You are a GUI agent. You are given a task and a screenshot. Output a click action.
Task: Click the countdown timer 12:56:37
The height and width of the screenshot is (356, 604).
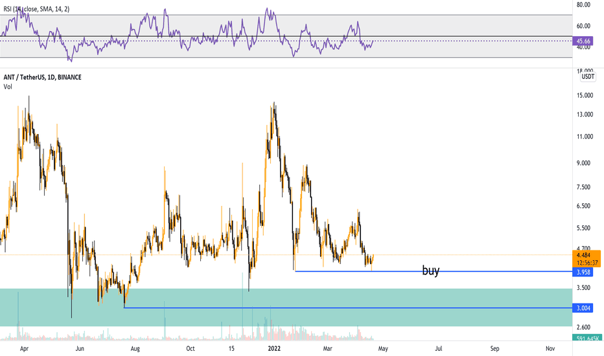click(x=587, y=263)
